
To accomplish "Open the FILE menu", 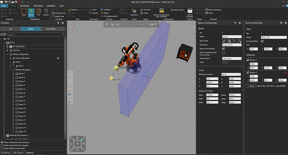I will coord(4,6).
